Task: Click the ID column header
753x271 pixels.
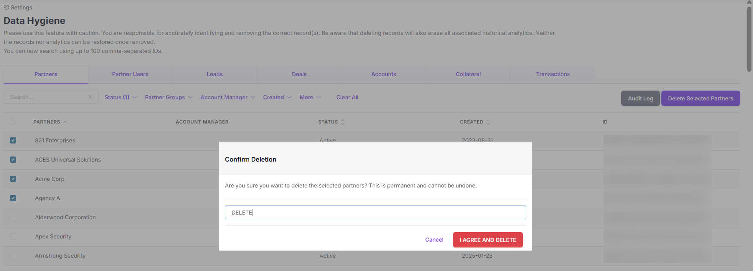Action: click(605, 122)
